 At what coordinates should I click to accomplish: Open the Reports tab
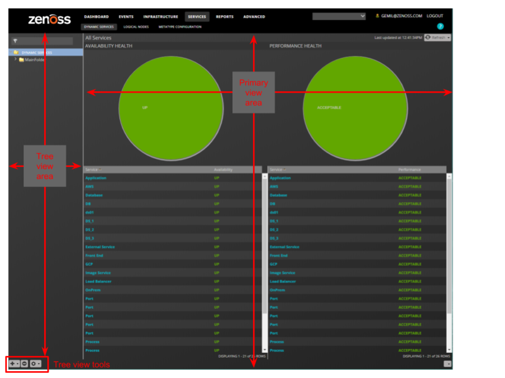225,17
